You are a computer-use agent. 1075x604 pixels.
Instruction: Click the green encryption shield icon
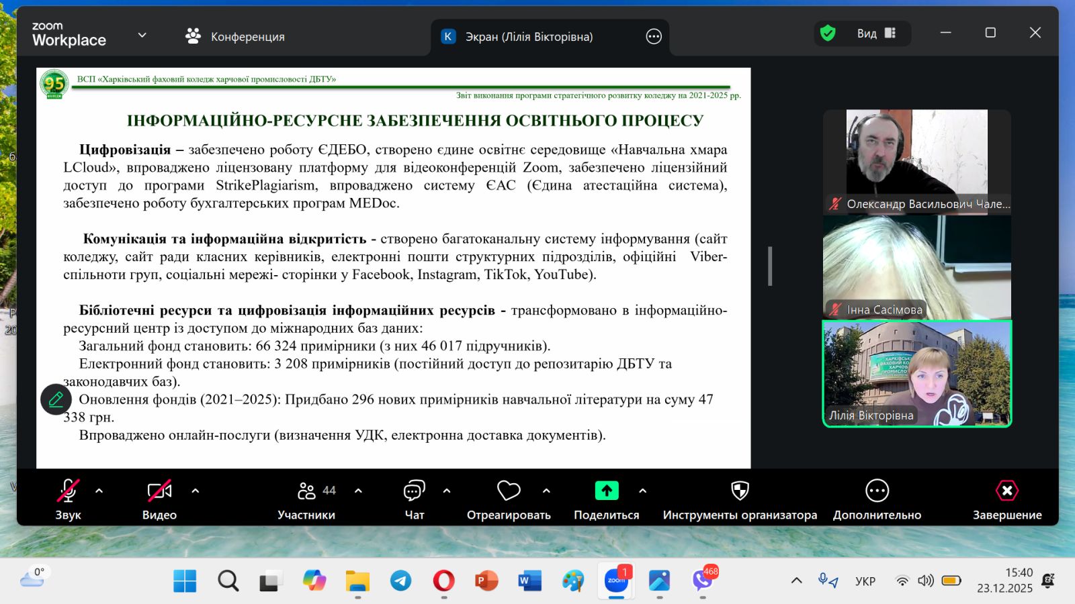tap(828, 33)
